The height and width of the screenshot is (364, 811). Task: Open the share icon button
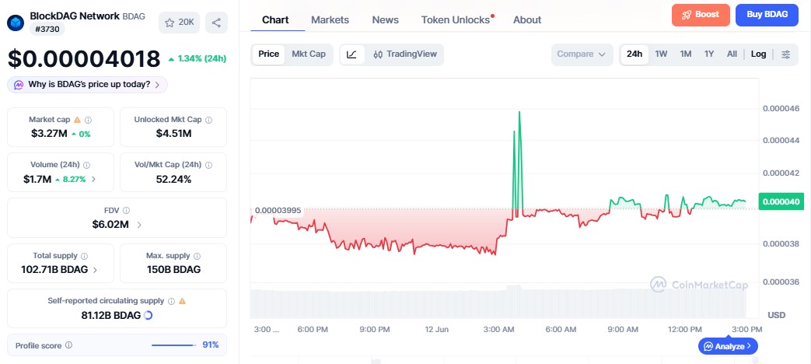pyautogui.click(x=216, y=23)
